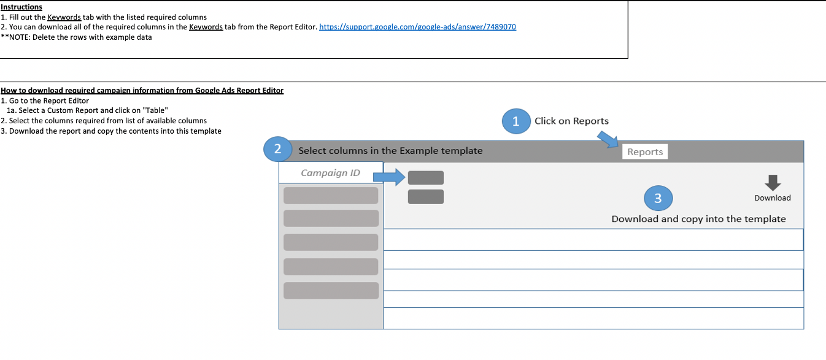Select the lower gray column chip in the diagram
Image resolution: width=826 pixels, height=360 pixels.
click(x=426, y=196)
